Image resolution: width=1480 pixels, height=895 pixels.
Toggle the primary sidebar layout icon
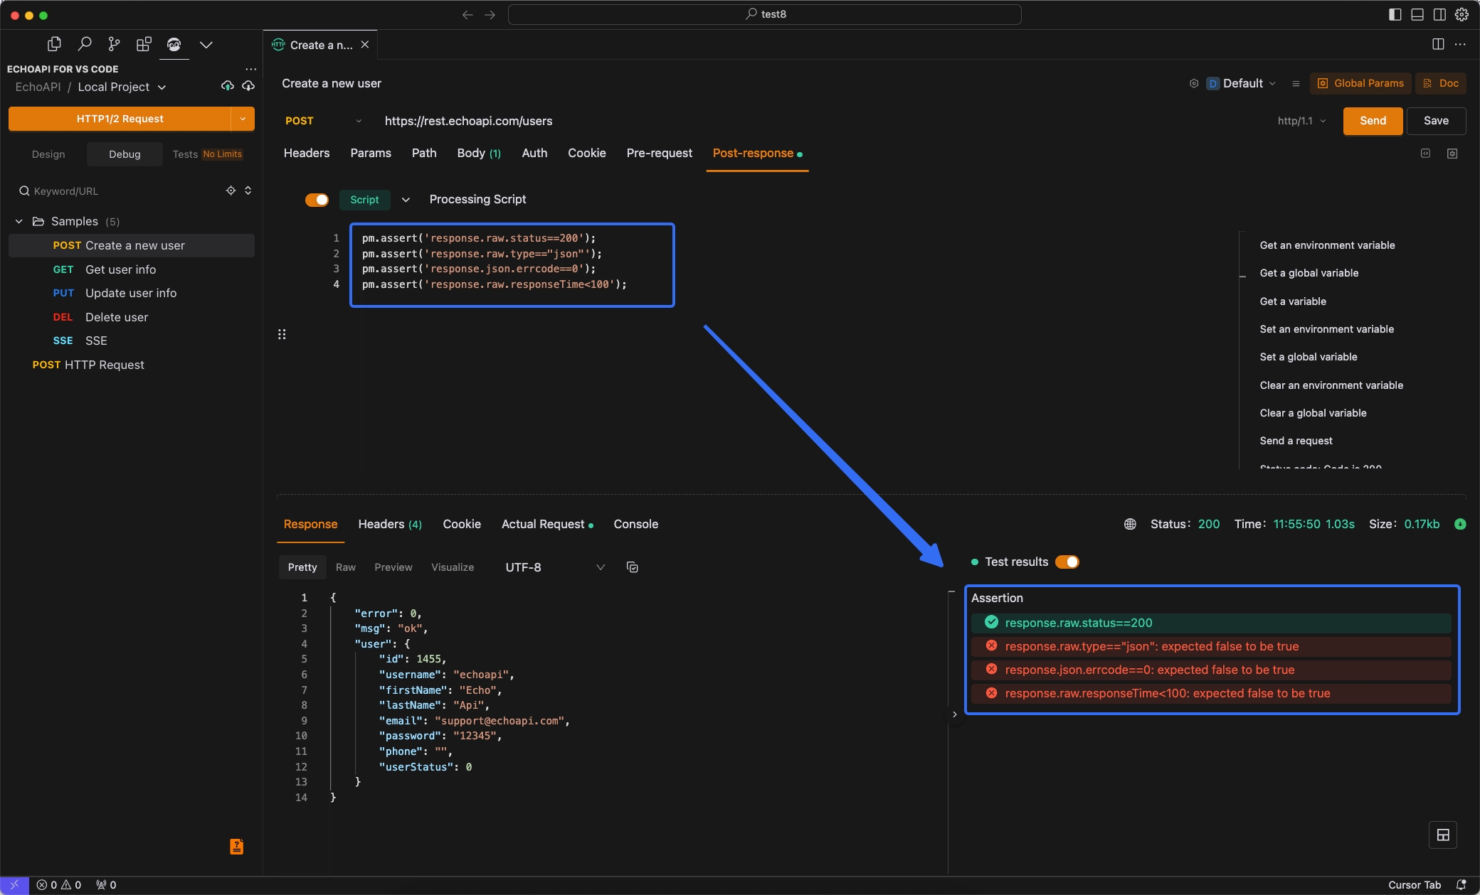[1395, 14]
